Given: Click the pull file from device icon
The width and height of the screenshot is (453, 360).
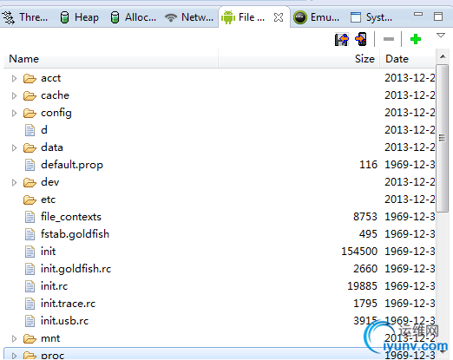Looking at the screenshot, I should coord(342,39).
